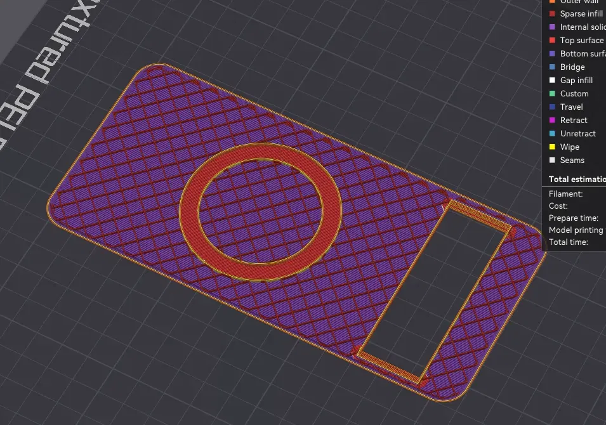Toggle Internal solid infill legend entry
This screenshot has height=425, width=606.
577,27
